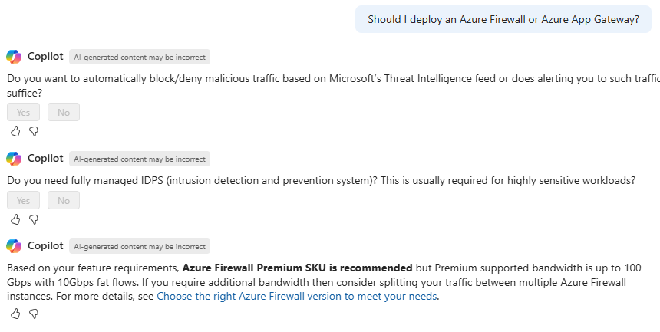This screenshot has width=660, height=332.
Task: Click Copilot logo beside Threat Intelligence question
Action: 14,57
